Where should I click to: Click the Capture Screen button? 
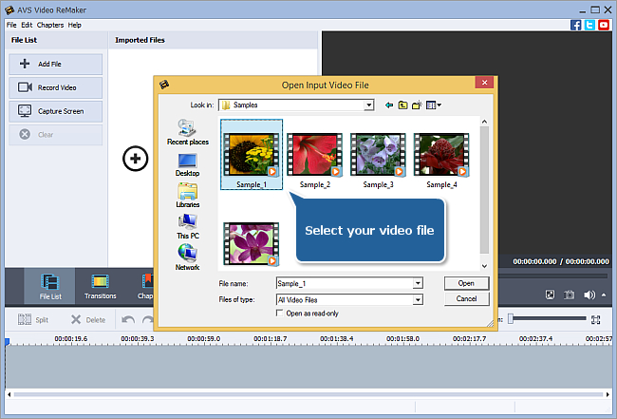[x=55, y=111]
